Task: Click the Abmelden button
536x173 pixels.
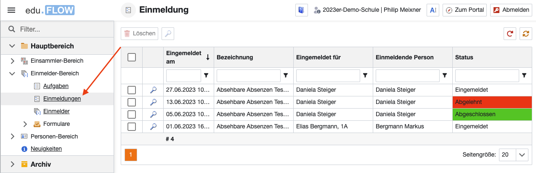Action: [511, 10]
